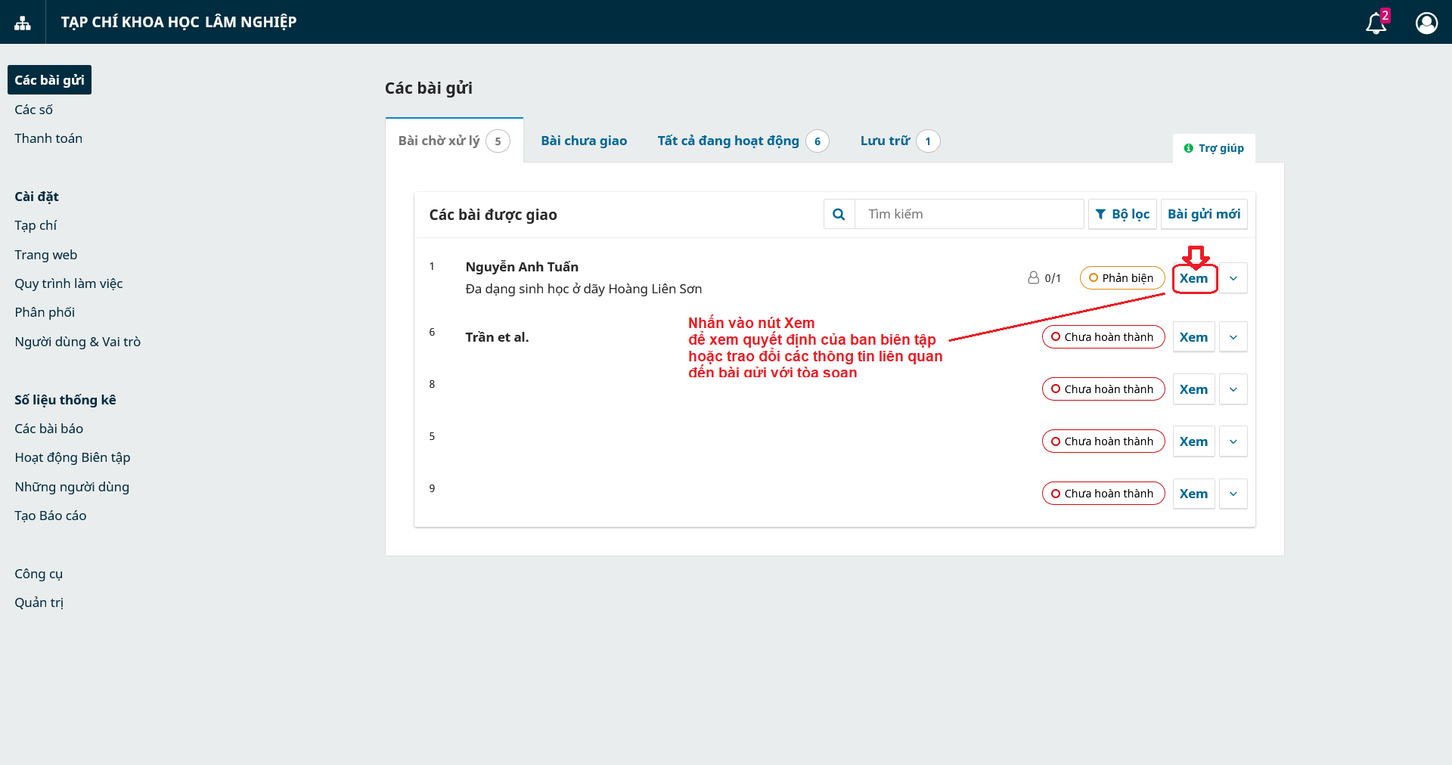The width and height of the screenshot is (1452, 765).
Task: Open Người dùng & Vai trò settings
Action: coord(77,342)
